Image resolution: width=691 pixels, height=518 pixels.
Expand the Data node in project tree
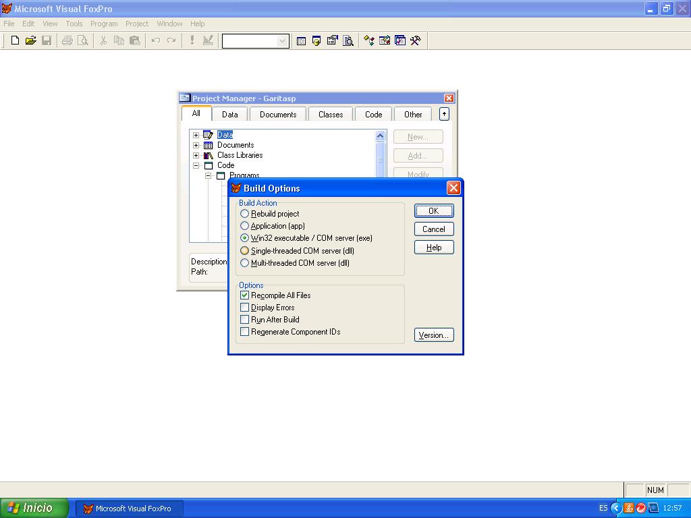[x=196, y=135]
